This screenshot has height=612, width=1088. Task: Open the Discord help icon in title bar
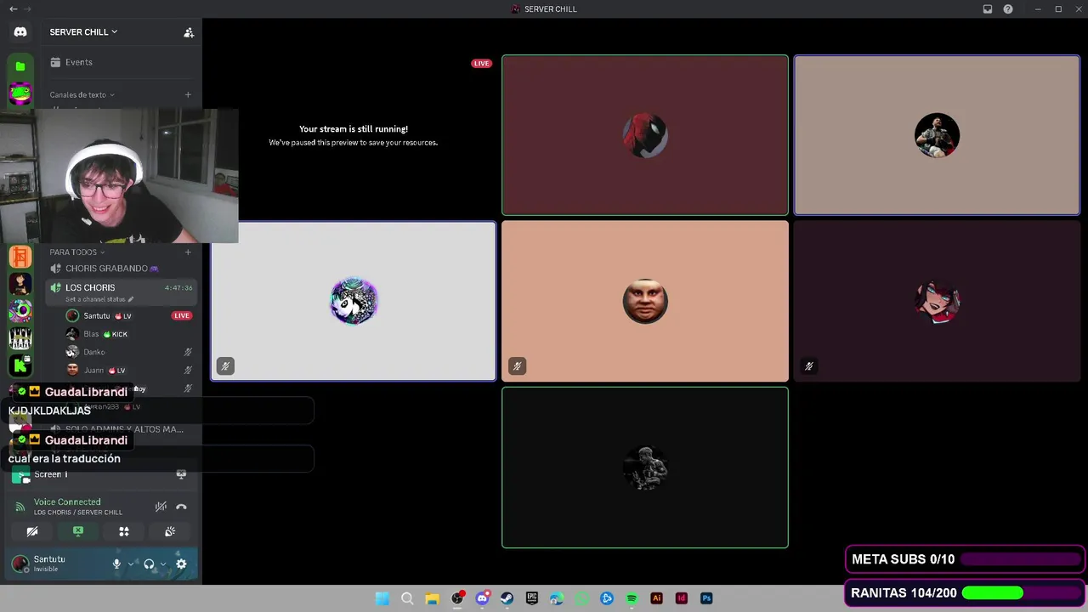point(1008,9)
